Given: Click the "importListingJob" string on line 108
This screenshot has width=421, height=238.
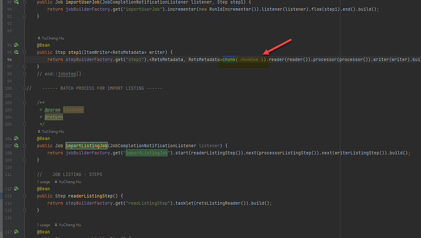Looking at the screenshot, I should (x=146, y=153).
